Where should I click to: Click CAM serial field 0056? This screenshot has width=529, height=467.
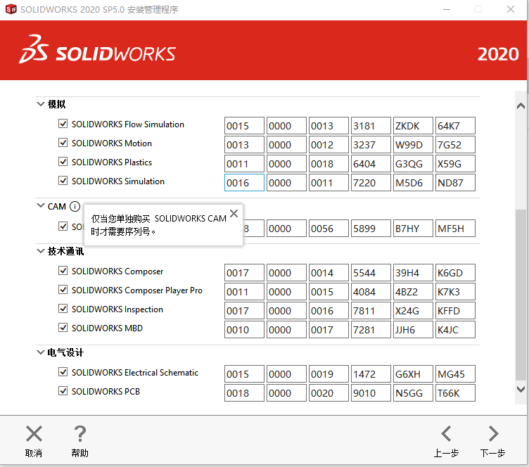click(329, 229)
